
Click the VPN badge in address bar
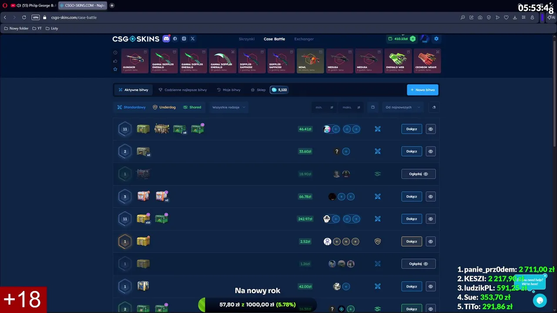click(36, 17)
